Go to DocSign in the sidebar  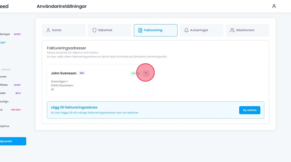(x=4, y=102)
